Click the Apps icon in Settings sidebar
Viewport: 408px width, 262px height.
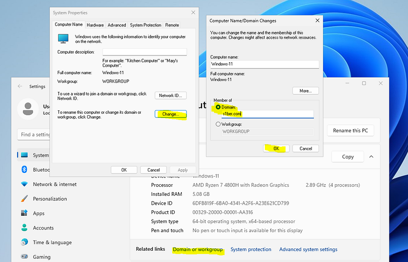[24, 213]
